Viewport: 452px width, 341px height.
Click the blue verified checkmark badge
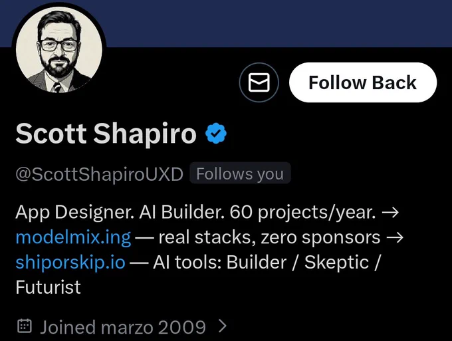216,133
